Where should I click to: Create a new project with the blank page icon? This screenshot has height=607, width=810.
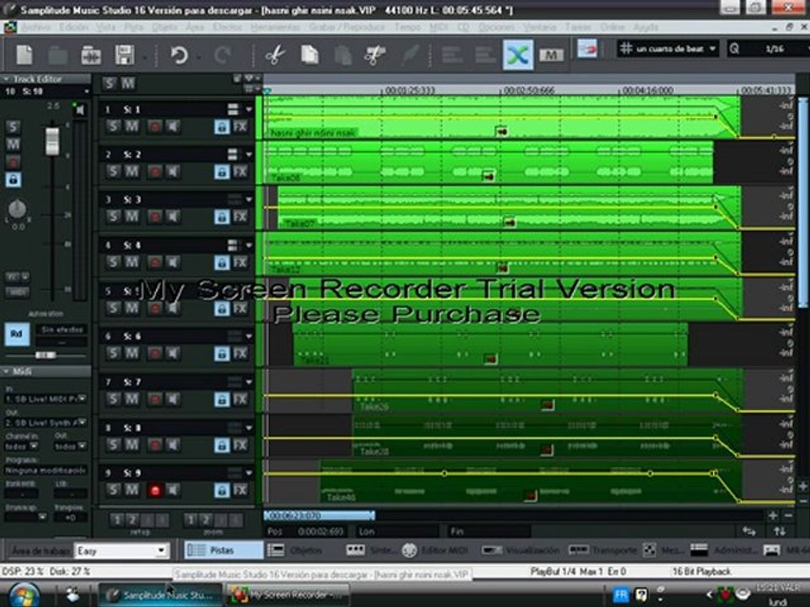tap(24, 54)
